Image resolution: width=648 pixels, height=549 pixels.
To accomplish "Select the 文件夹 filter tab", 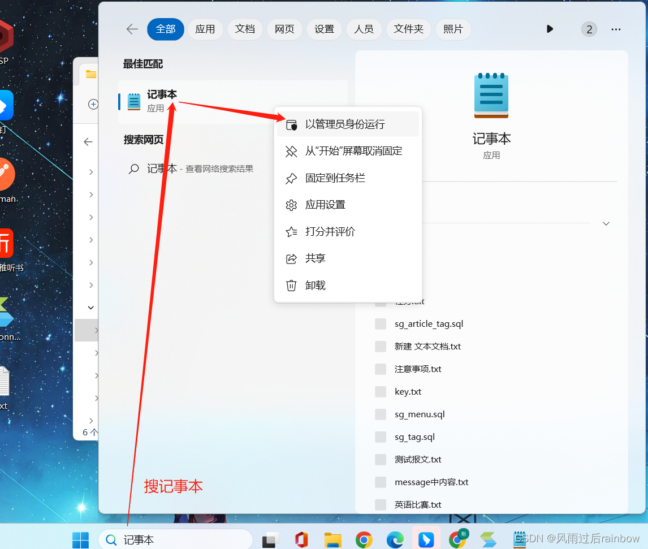I will coord(408,29).
